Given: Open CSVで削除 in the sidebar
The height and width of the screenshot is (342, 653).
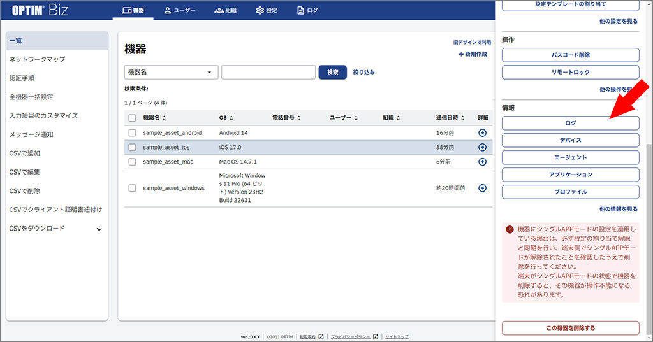Looking at the screenshot, I should coord(25,190).
